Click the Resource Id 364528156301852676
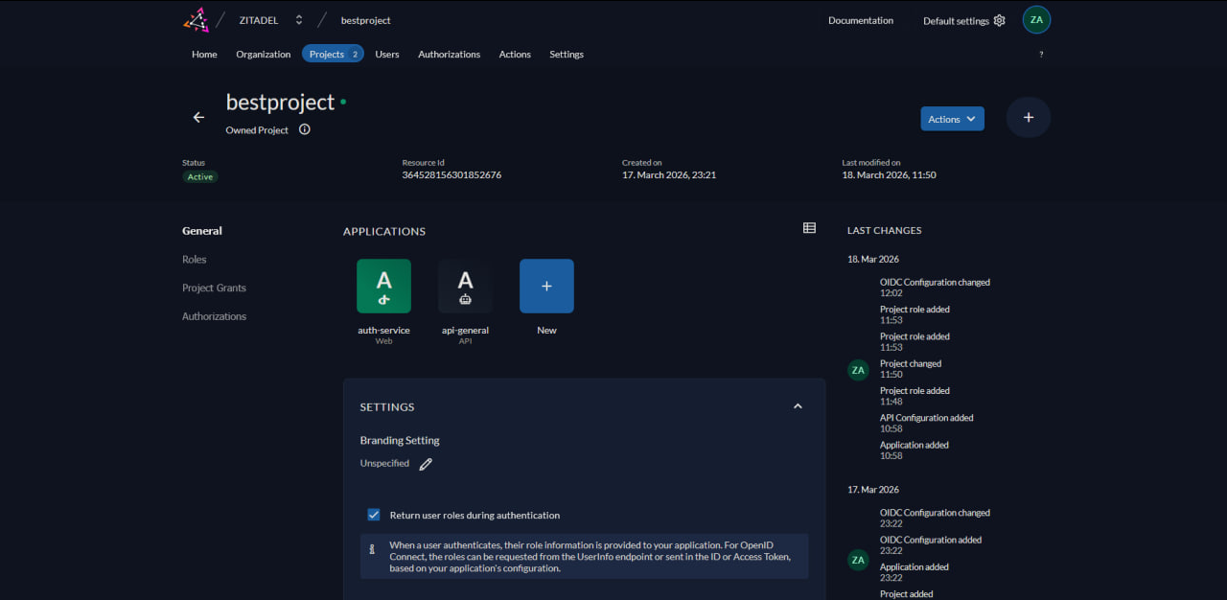Image resolution: width=1227 pixels, height=600 pixels. (x=451, y=175)
